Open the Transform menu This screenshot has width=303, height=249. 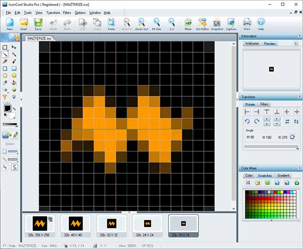tap(53, 13)
